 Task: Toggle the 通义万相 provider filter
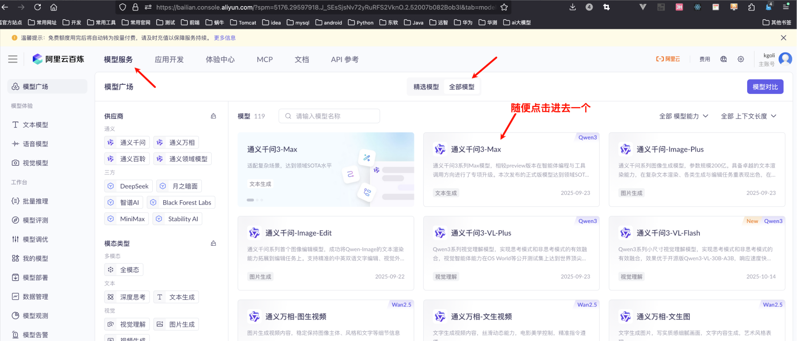coord(176,143)
